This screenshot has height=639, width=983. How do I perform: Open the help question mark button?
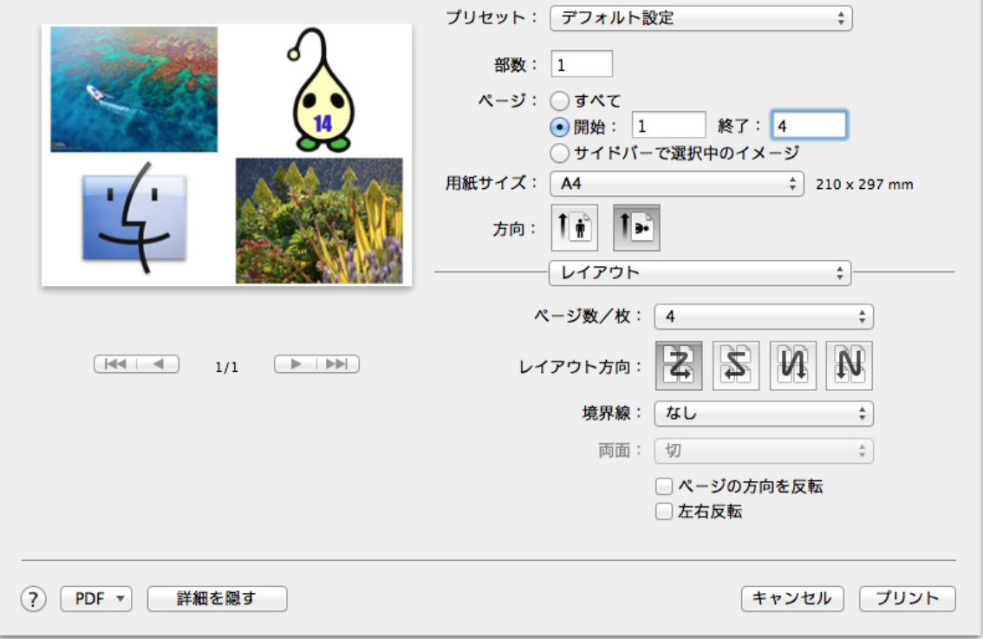point(33,599)
